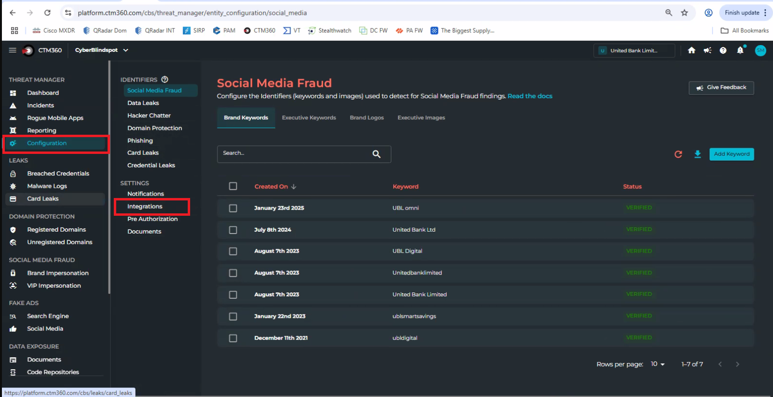Click the VIP Impersonation icon
Screen dimensions: 773x397
point(13,285)
